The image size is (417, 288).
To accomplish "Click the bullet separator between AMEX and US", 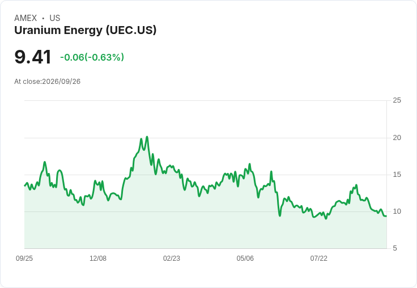I will click(x=43, y=18).
